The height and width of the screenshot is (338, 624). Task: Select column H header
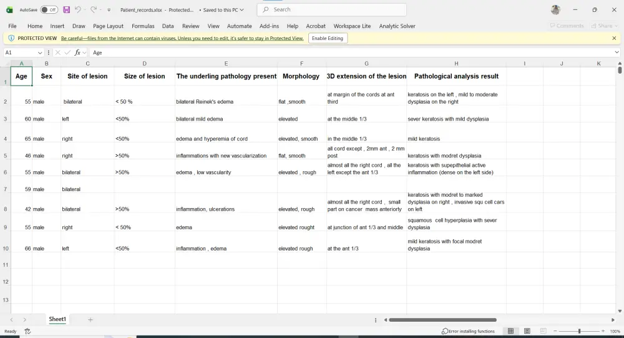tap(457, 63)
